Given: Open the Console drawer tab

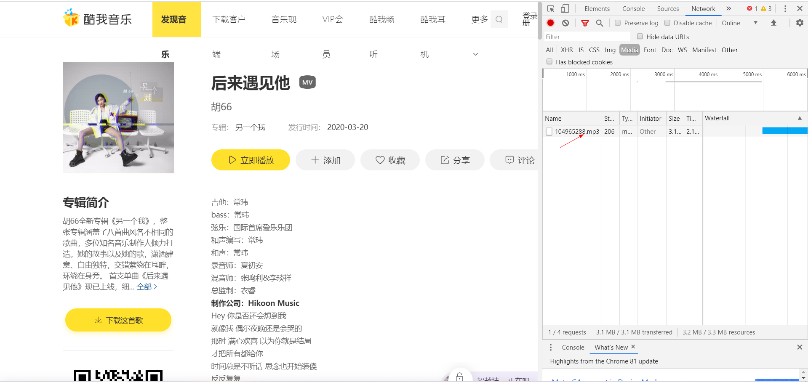Looking at the screenshot, I should (x=573, y=347).
